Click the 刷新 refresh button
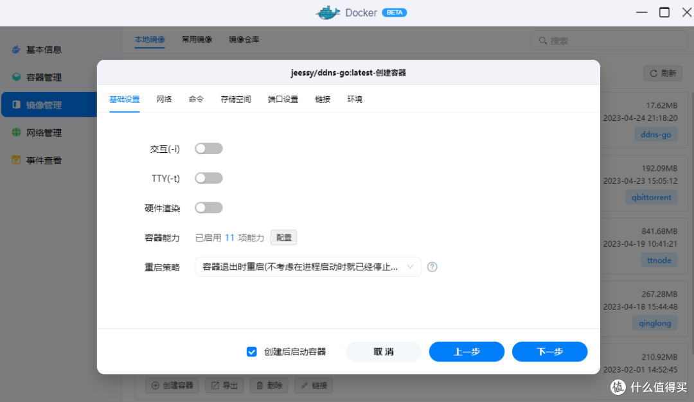694x402 pixels. 663,73
